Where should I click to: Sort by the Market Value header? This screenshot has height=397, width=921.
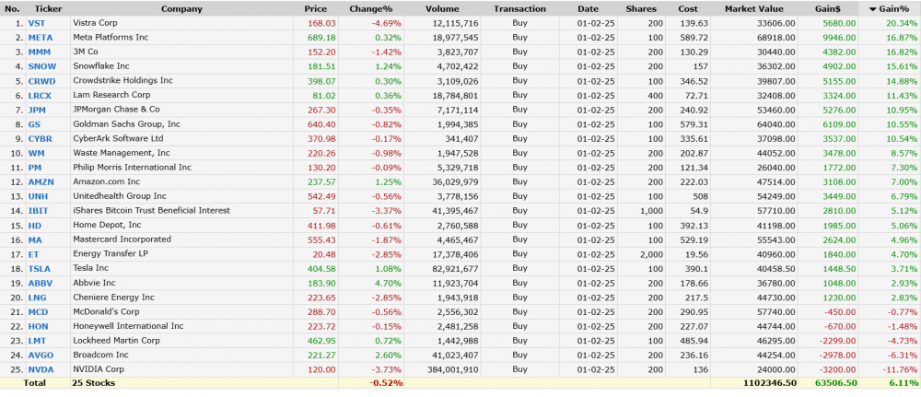tap(753, 8)
